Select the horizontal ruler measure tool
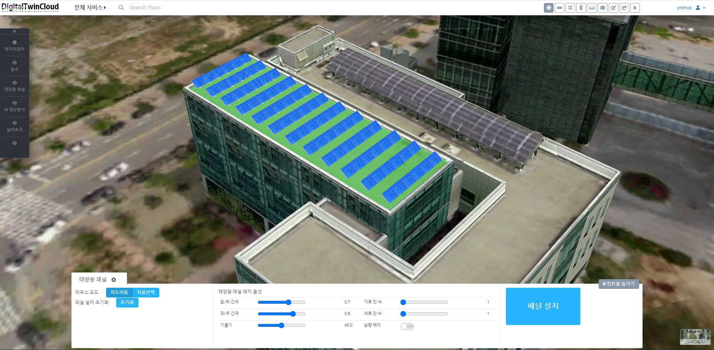Viewport: 714px width, 350px height. pyautogui.click(x=559, y=8)
